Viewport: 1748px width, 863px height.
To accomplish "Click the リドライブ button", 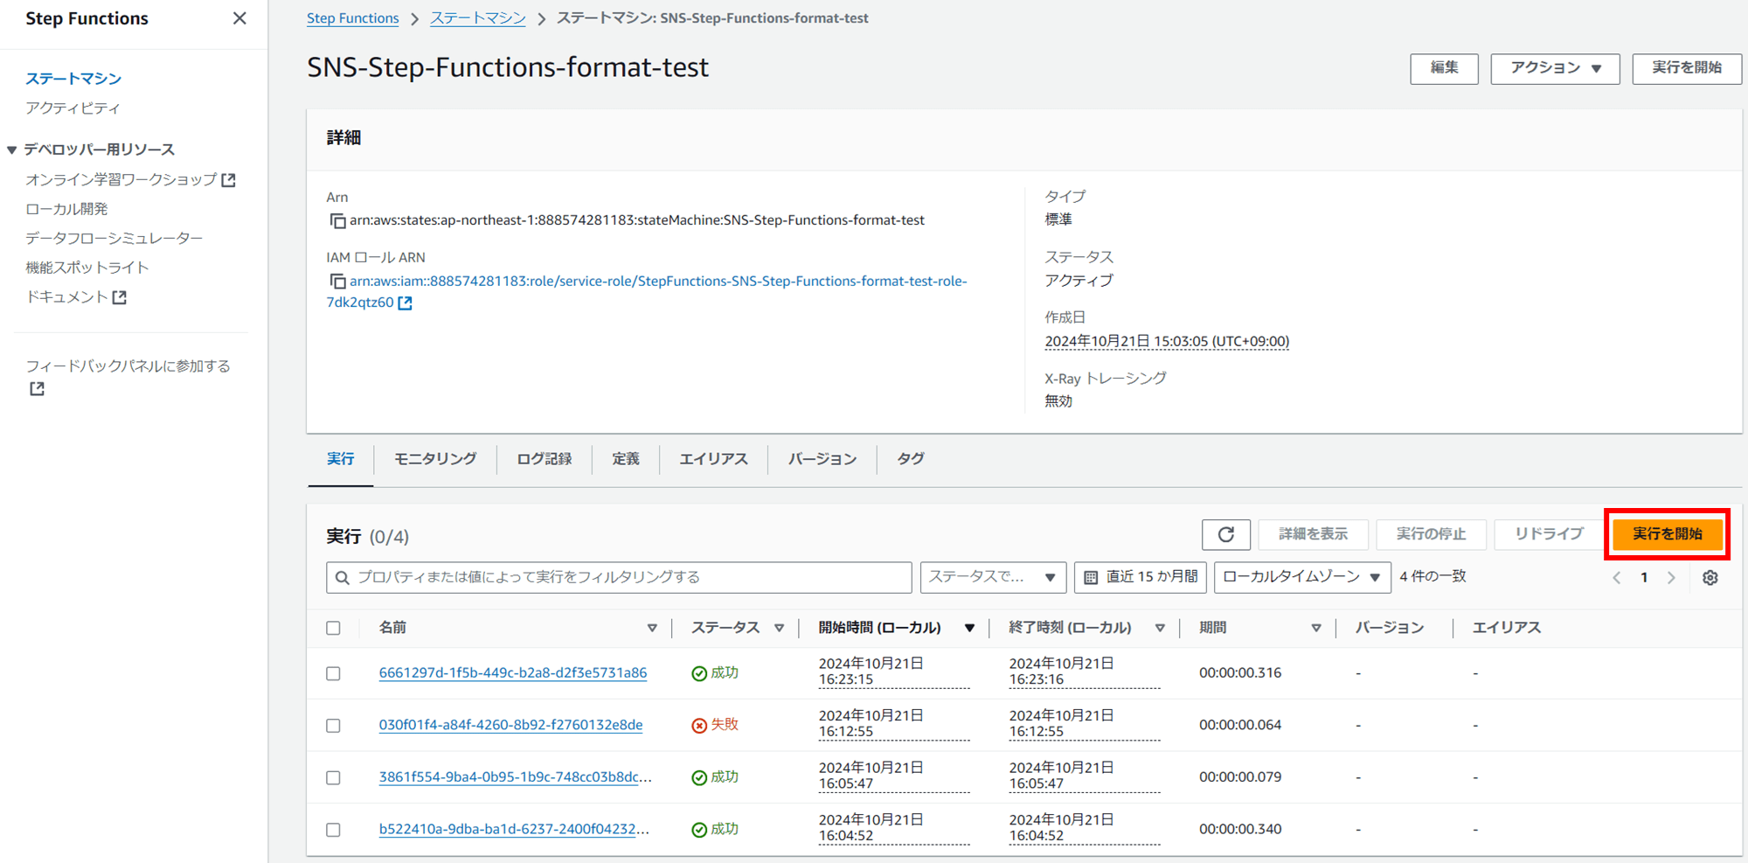I will point(1549,534).
